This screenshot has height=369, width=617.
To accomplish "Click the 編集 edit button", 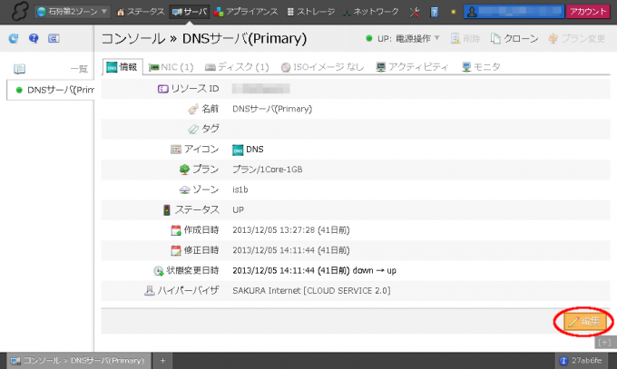I will click(x=583, y=321).
